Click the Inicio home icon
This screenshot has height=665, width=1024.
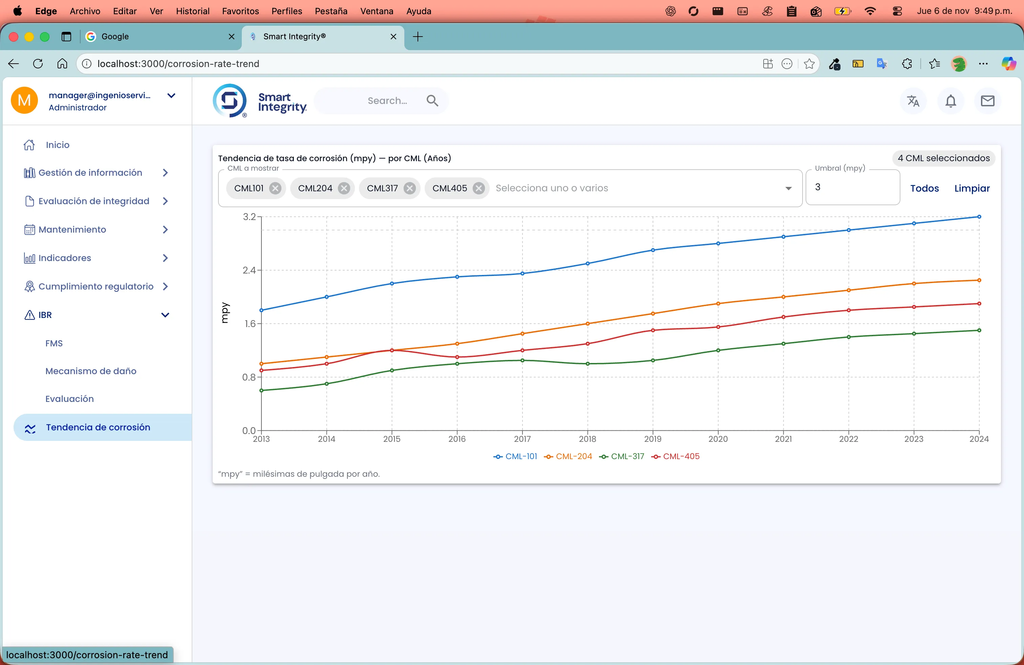(x=29, y=145)
